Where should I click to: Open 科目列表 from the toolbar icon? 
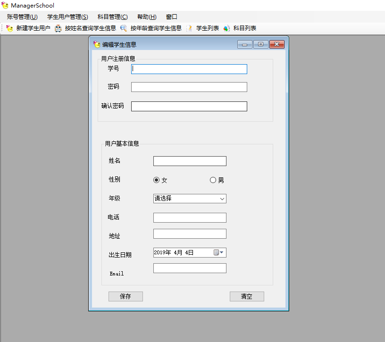point(226,28)
